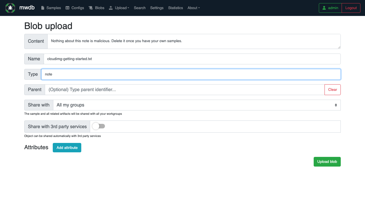Click into the Name field with cloudimg-getting-started.txt
This screenshot has height=205, width=365.
click(x=192, y=59)
